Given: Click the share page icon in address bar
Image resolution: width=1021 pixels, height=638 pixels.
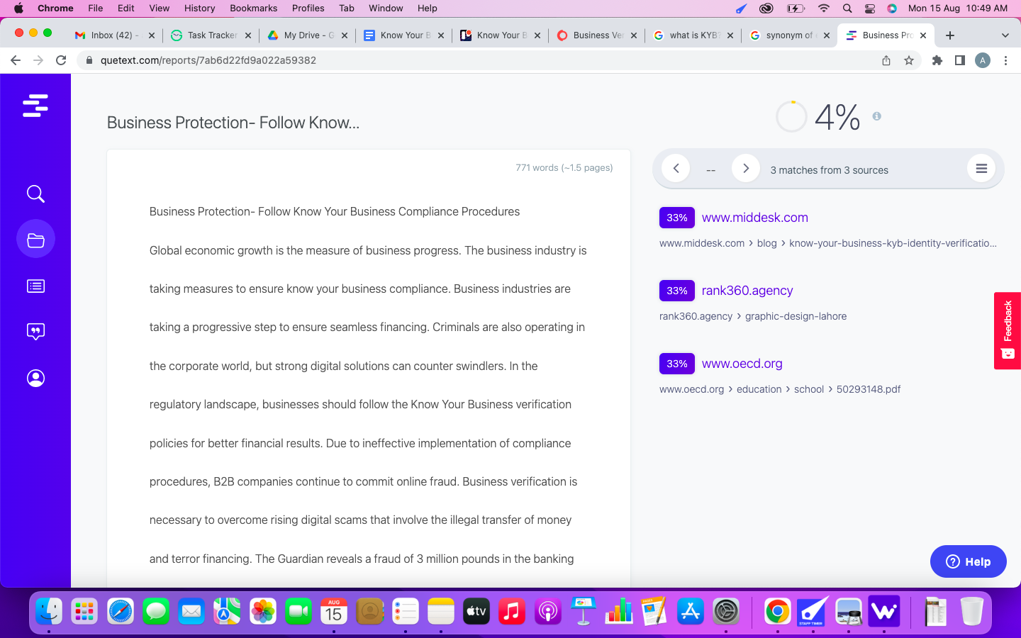Looking at the screenshot, I should coord(886,60).
